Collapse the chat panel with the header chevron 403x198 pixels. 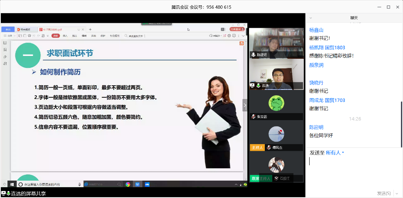311,18
